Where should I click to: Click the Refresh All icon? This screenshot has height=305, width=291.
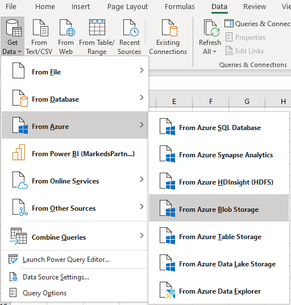pyautogui.click(x=211, y=28)
